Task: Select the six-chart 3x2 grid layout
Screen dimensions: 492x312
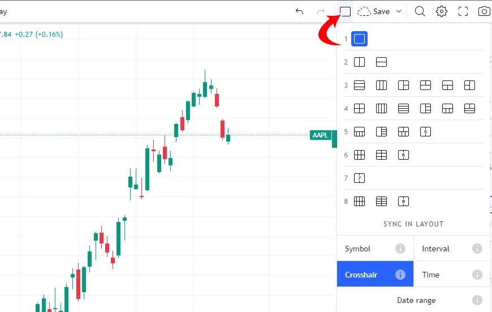Action: (359, 155)
